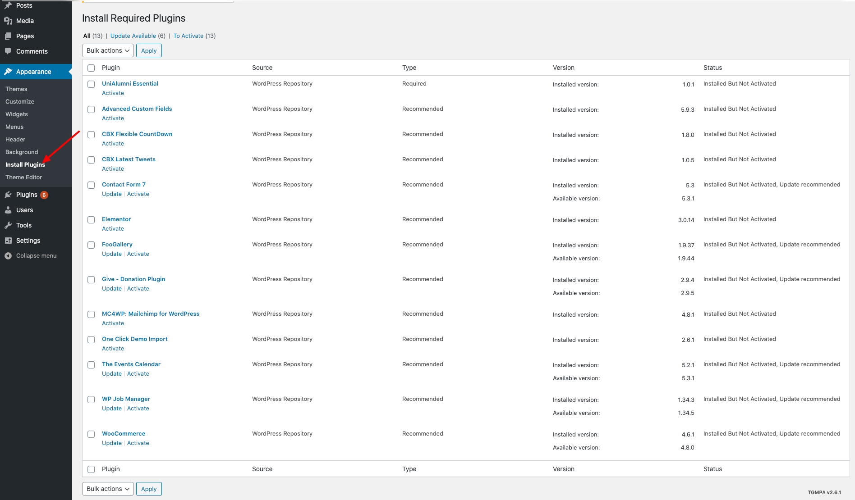Click the Comments bubble icon
The image size is (855, 500).
coord(8,51)
